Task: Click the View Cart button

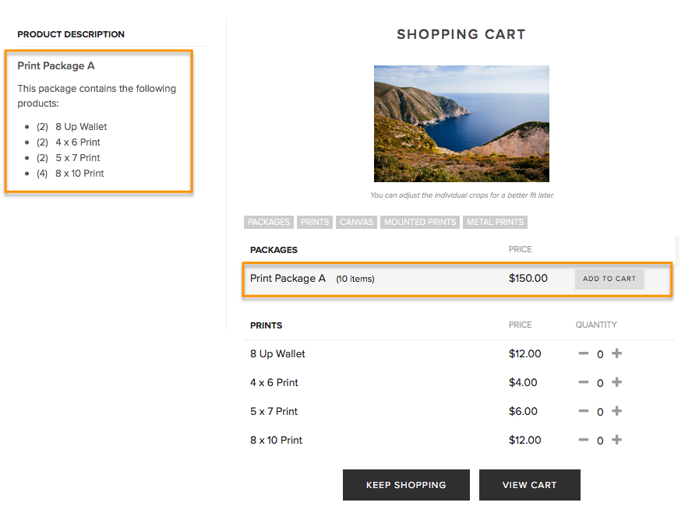Action: (x=530, y=485)
